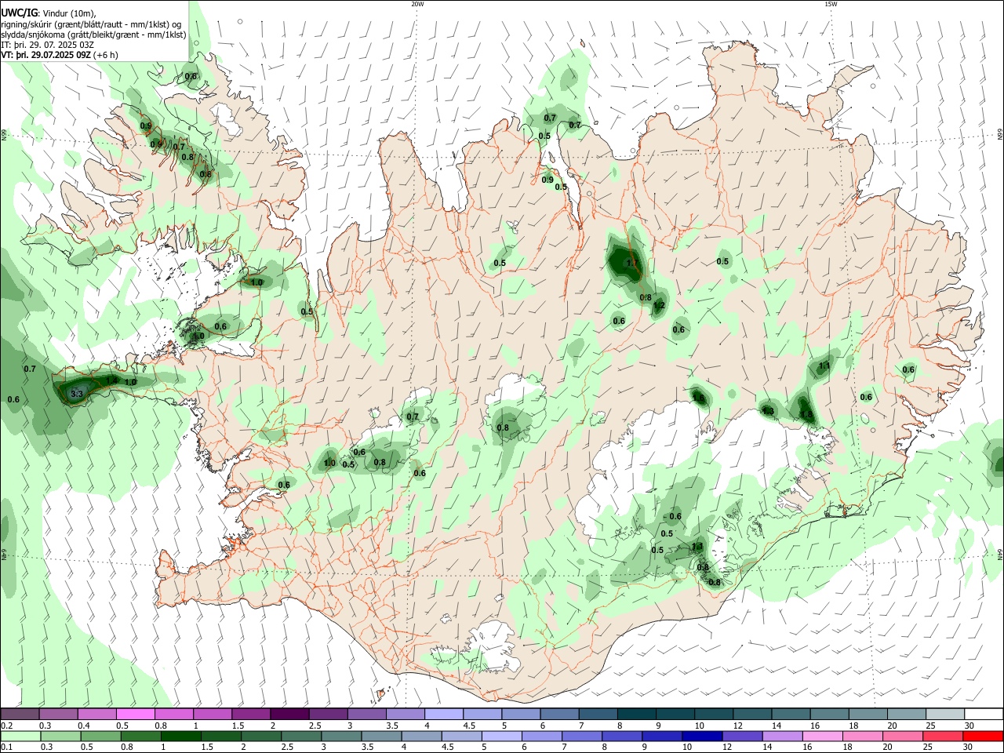
Task: Click the bright magenta swatch labeled 0.5
Action: pyautogui.click(x=136, y=714)
